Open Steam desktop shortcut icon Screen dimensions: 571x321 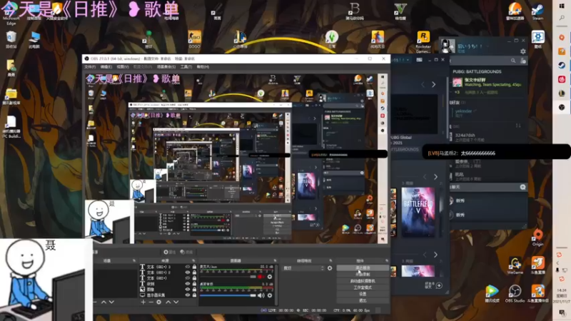click(x=538, y=11)
